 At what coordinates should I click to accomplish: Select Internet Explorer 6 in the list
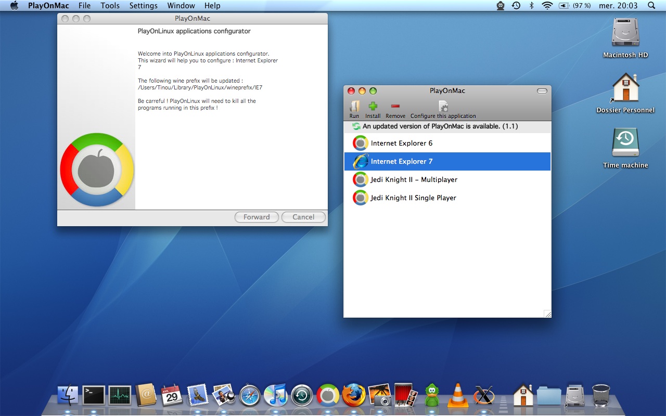tap(447, 143)
